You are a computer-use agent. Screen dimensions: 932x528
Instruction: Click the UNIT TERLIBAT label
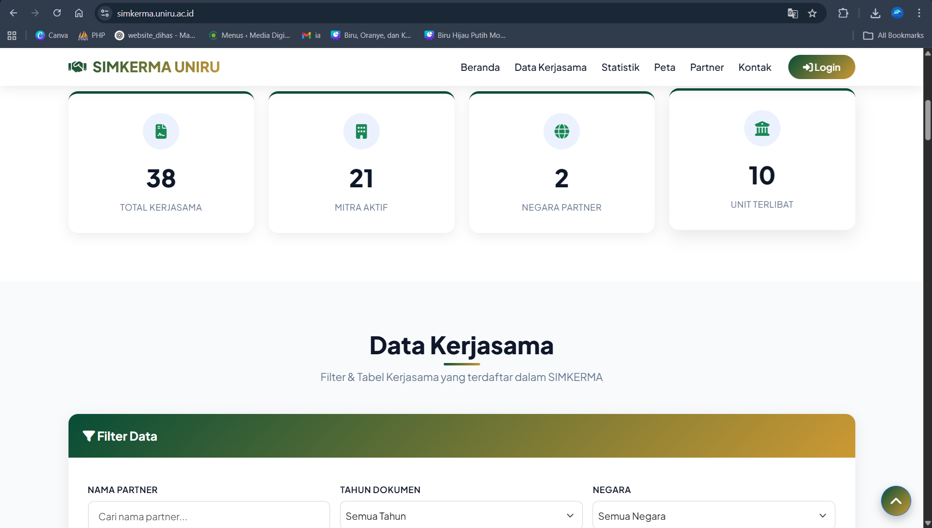click(762, 204)
